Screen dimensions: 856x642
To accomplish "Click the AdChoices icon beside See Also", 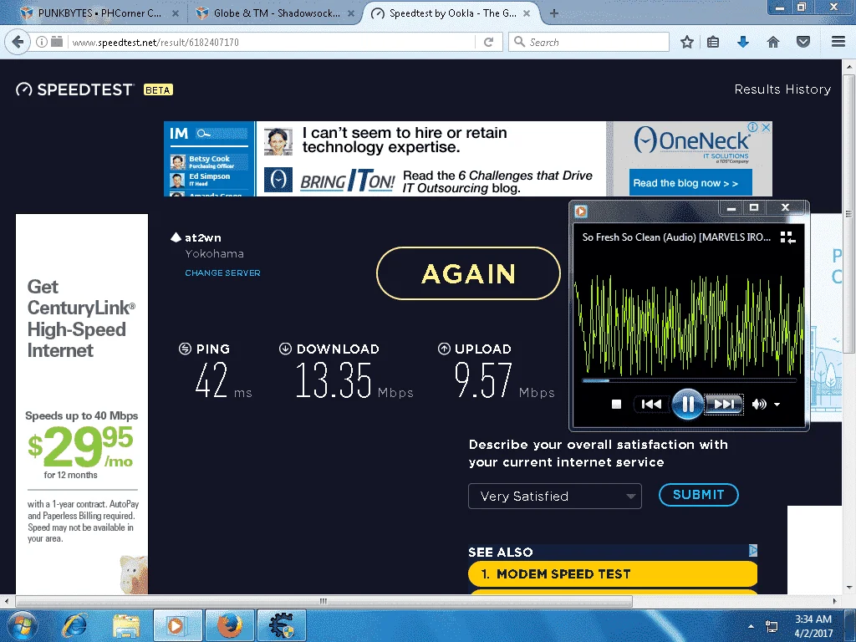I will pos(753,550).
